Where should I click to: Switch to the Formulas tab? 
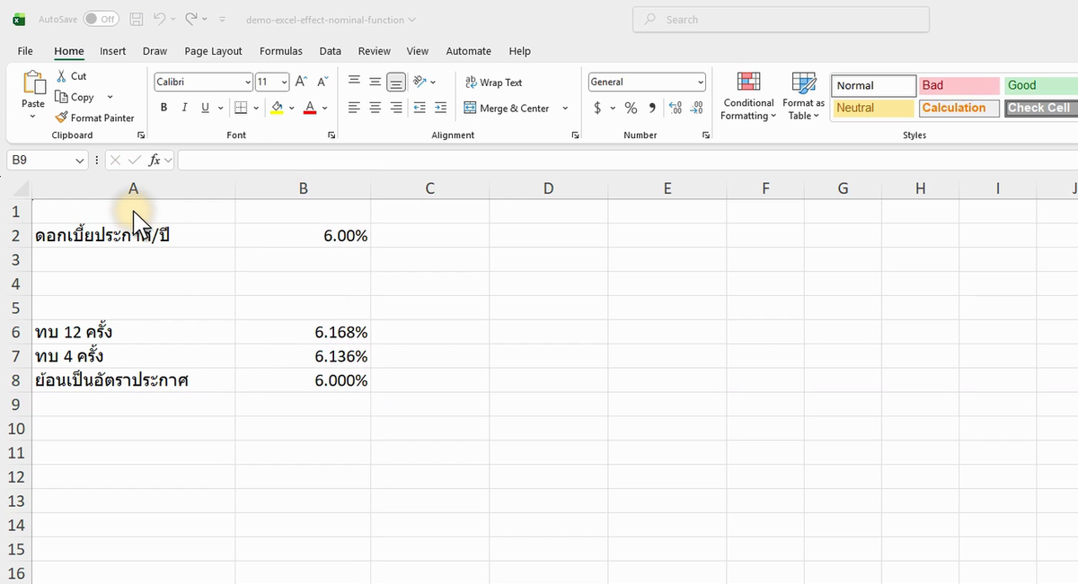[281, 51]
